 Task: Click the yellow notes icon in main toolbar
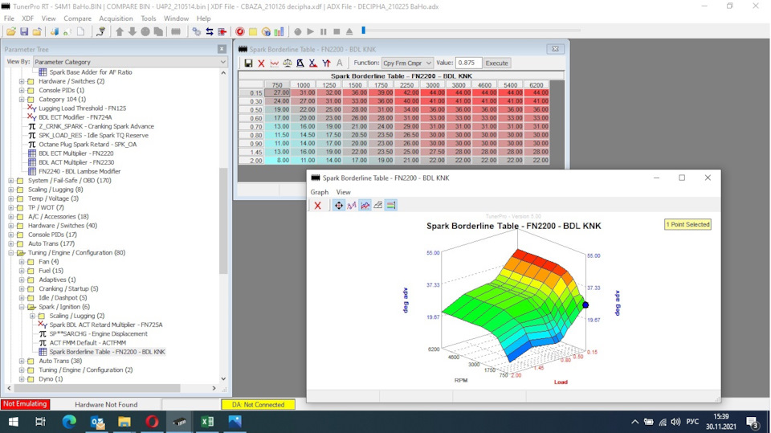point(253,31)
